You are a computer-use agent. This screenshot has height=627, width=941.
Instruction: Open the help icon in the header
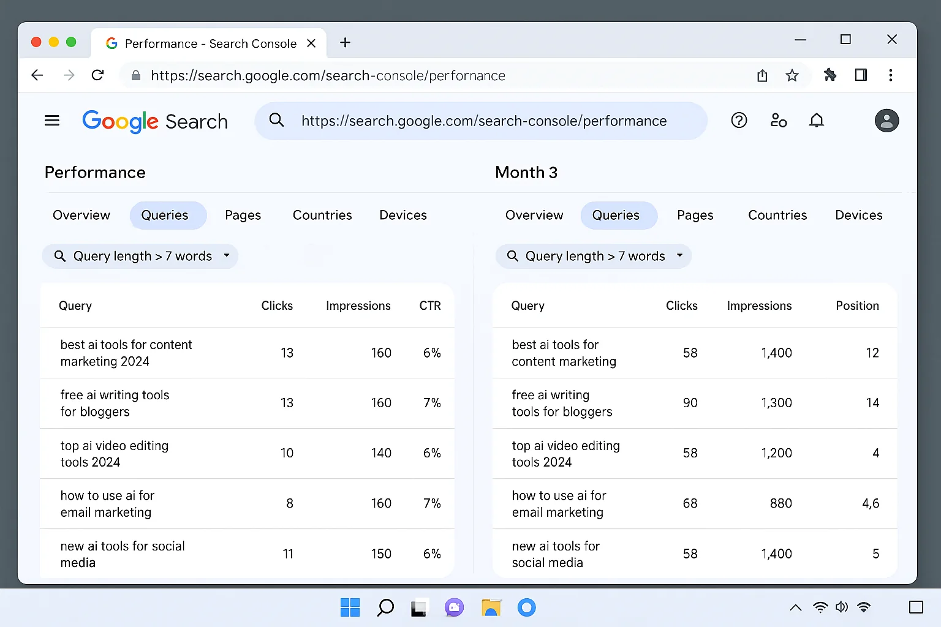pos(739,121)
